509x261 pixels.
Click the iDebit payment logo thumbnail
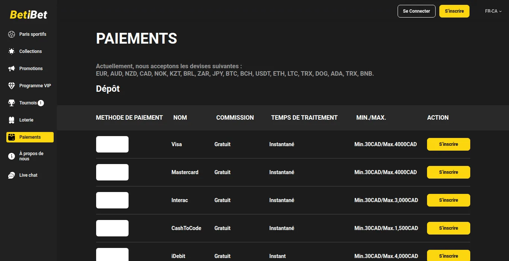coord(112,255)
